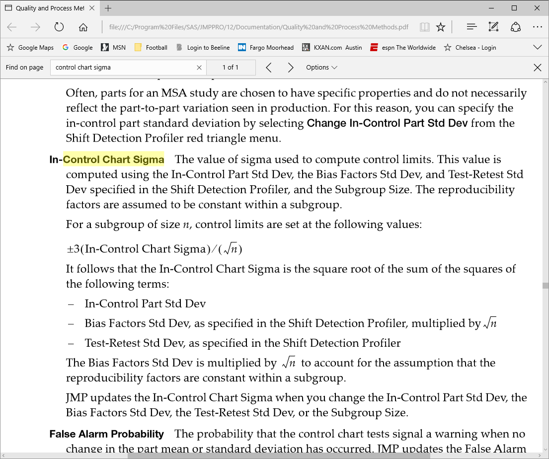
Task: Add page to favorites with star icon
Action: 441,27
